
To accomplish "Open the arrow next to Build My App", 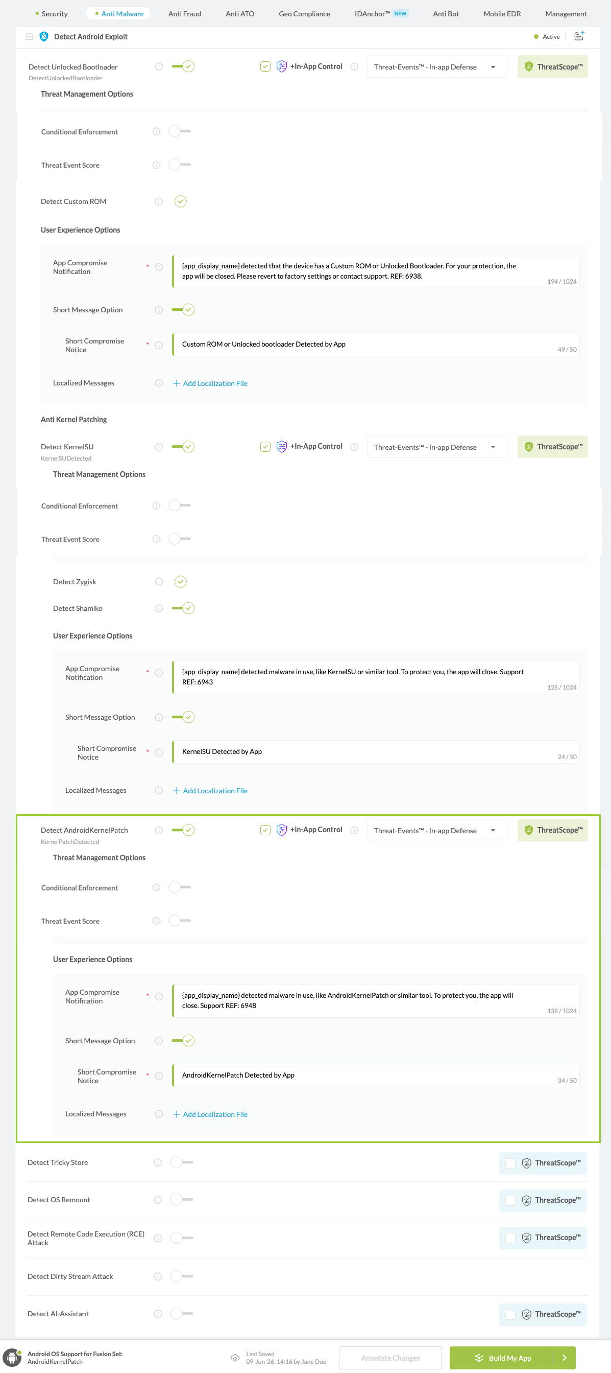I will (565, 1358).
